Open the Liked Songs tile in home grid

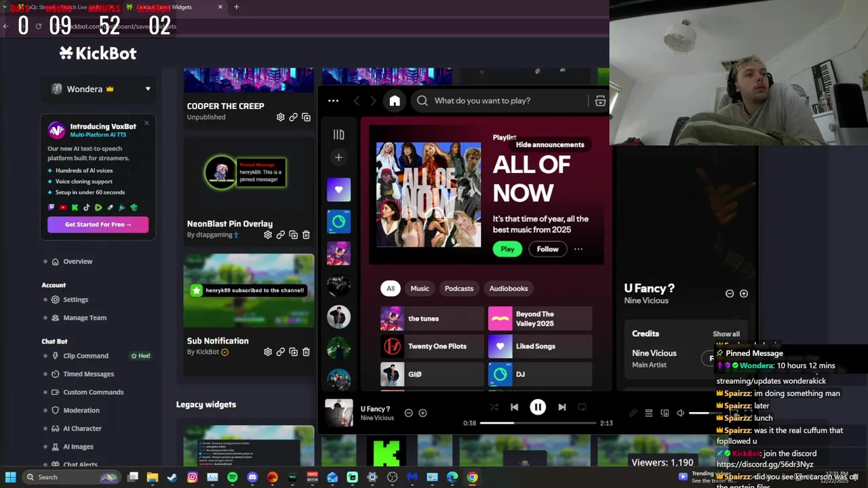(x=540, y=346)
